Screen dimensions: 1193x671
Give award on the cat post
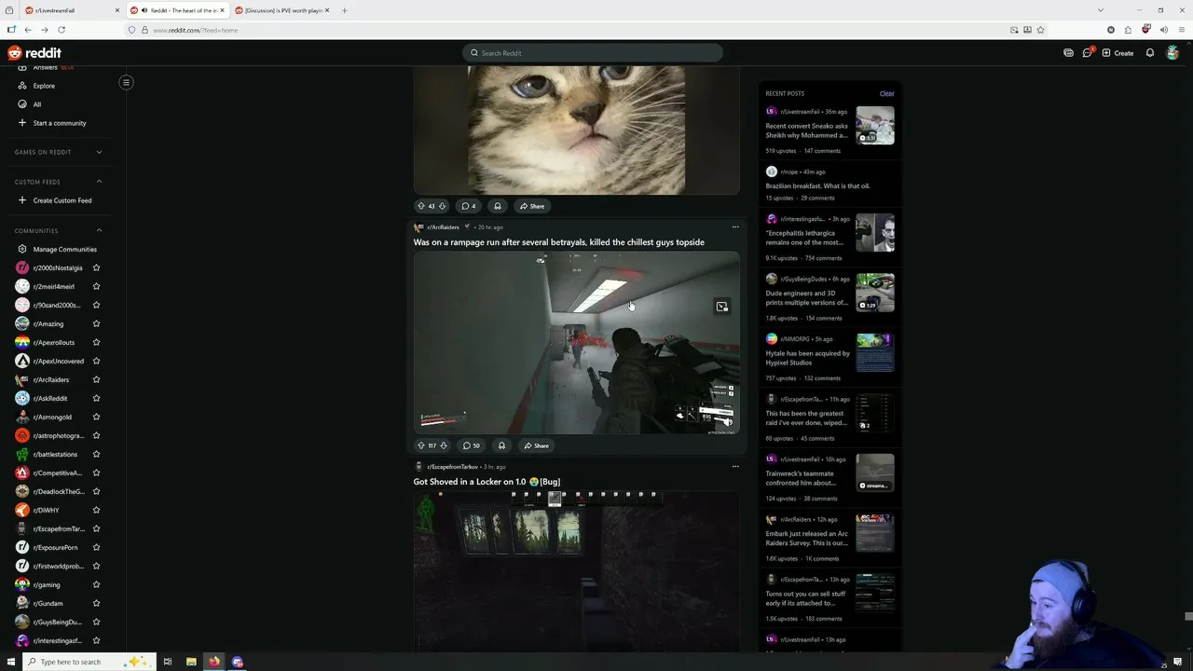pyautogui.click(x=498, y=206)
